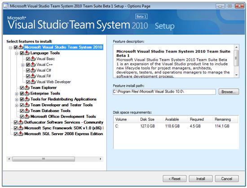The image size is (247, 188).
Task: Click the install icon beside Enterprise Tools
Action: pos(27,93)
